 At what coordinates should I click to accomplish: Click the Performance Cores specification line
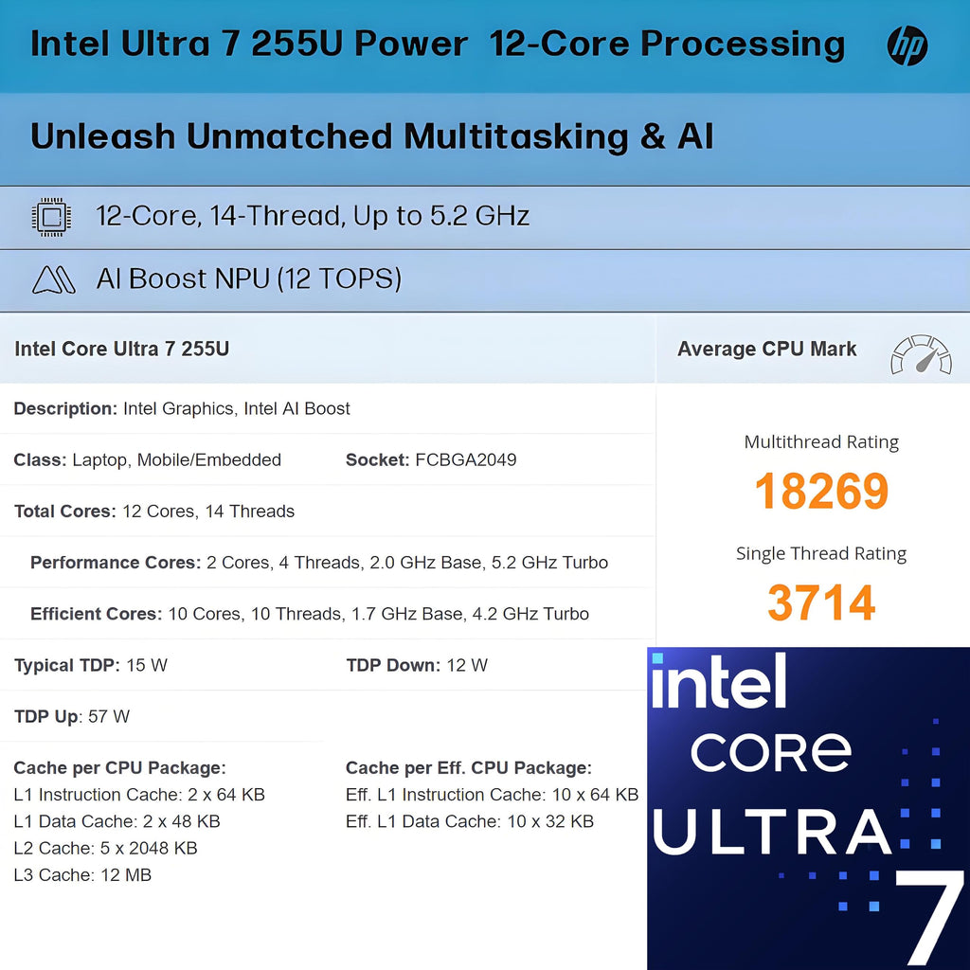tap(319, 563)
